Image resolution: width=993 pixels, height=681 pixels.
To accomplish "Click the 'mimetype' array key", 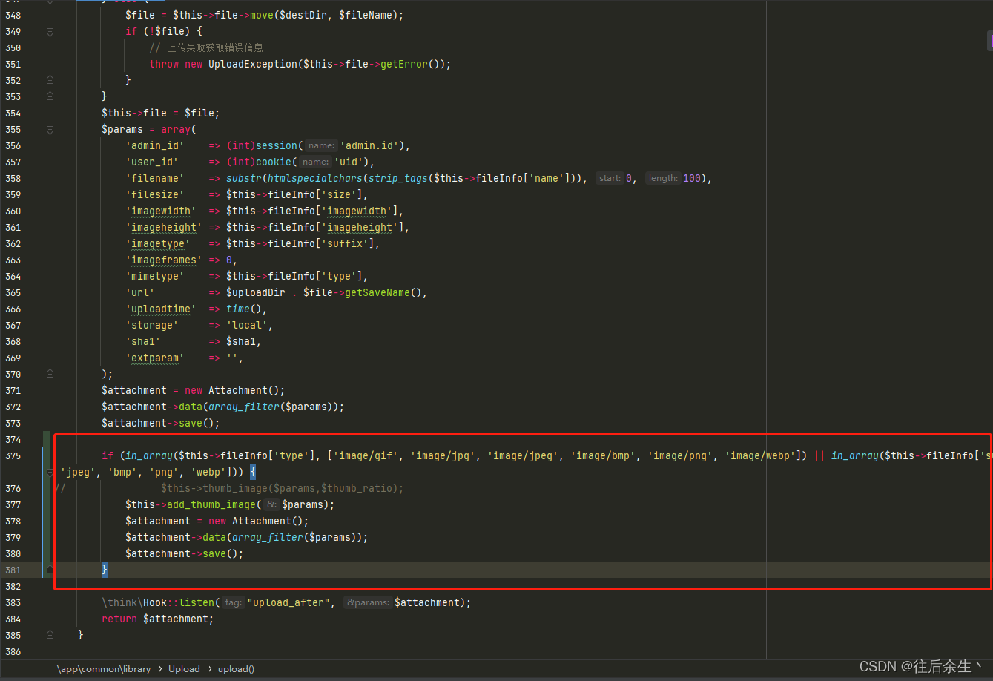I will tap(155, 276).
